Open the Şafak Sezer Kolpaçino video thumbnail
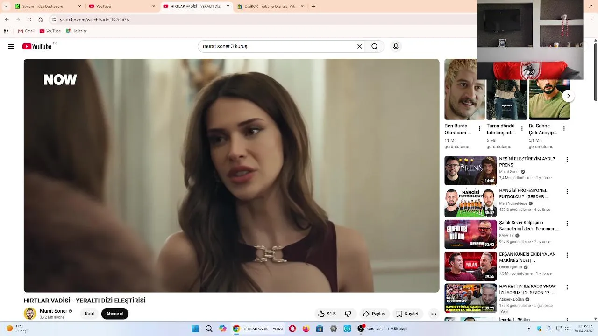This screenshot has height=336, width=598. tap(470, 234)
